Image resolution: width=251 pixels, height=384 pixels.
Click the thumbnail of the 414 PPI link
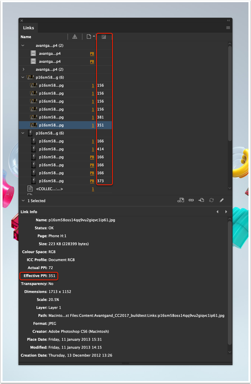[34, 149]
